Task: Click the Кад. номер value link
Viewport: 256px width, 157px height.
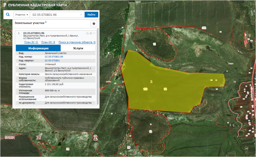Action: (54, 57)
